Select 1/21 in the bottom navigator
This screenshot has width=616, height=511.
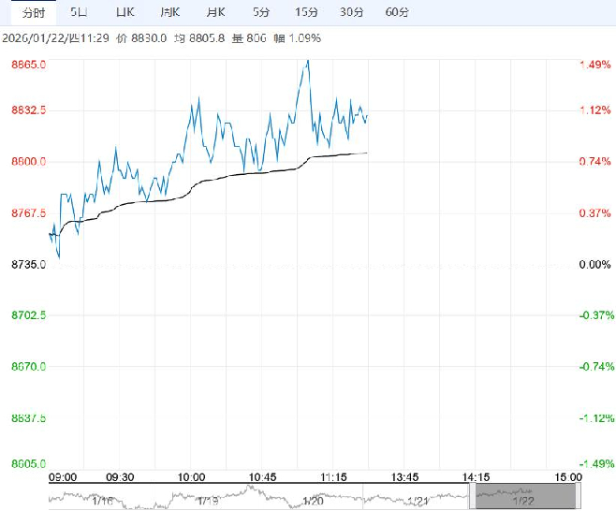click(418, 502)
